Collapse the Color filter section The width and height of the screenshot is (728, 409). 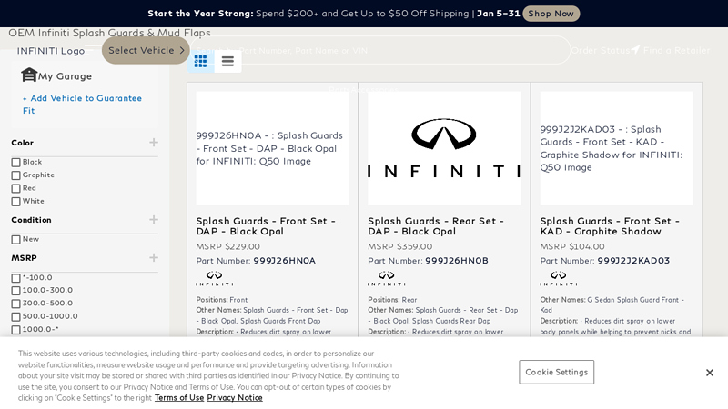154,143
